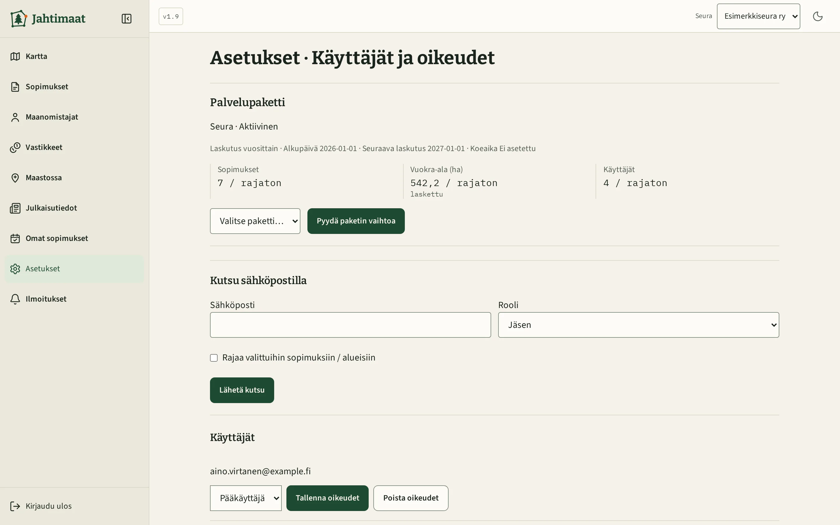Toggle dark mode with the moon icon

[818, 16]
